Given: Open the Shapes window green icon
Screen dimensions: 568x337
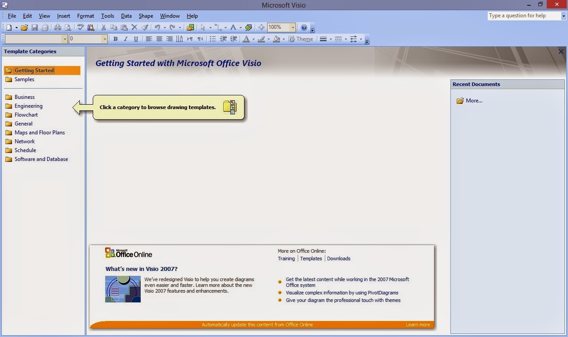Looking at the screenshot, I should (x=191, y=27).
